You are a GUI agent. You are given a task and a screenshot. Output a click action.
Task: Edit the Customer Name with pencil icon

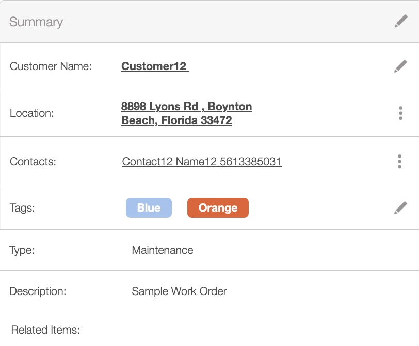(x=400, y=66)
